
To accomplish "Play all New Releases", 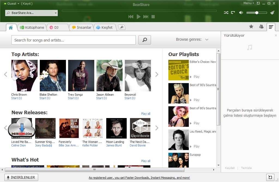I will click(x=145, y=114).
